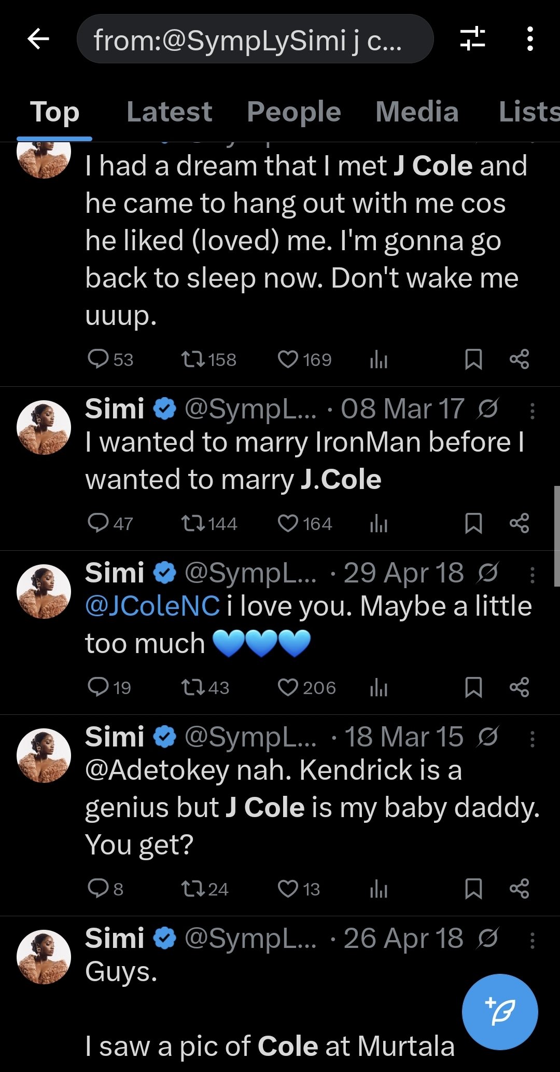
Task: Retweet the IronMan tweet
Action: pos(193,523)
